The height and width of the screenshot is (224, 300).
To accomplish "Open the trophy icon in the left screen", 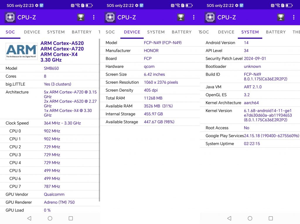I will point(81,17).
